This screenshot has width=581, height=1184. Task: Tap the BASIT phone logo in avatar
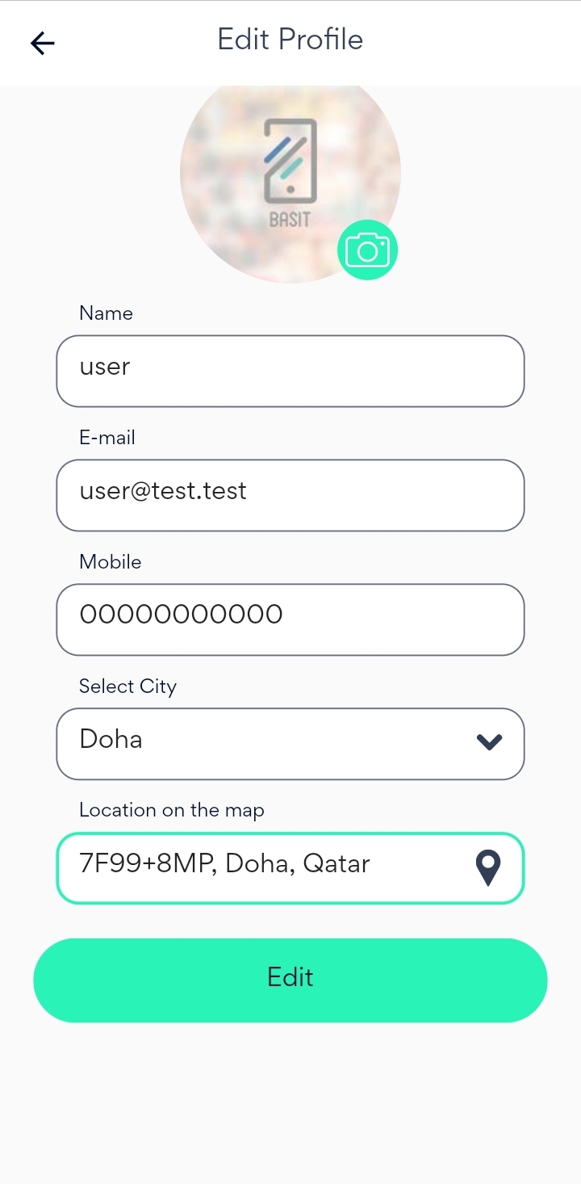coord(290,172)
